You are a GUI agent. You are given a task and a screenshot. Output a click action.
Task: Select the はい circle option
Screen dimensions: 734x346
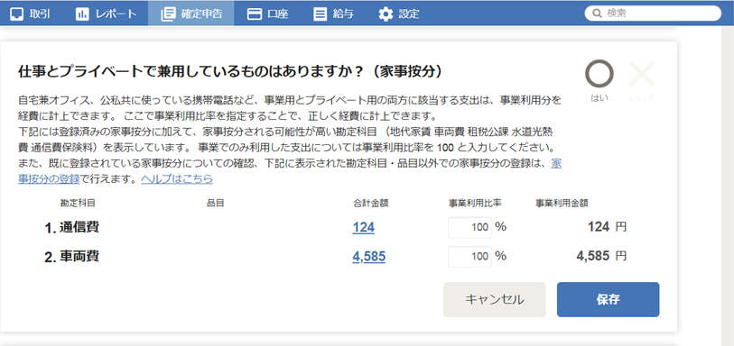point(599,74)
